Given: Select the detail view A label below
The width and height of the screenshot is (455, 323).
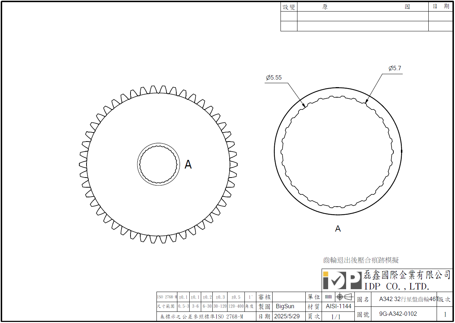Looking at the screenshot, I should tap(338, 229).
